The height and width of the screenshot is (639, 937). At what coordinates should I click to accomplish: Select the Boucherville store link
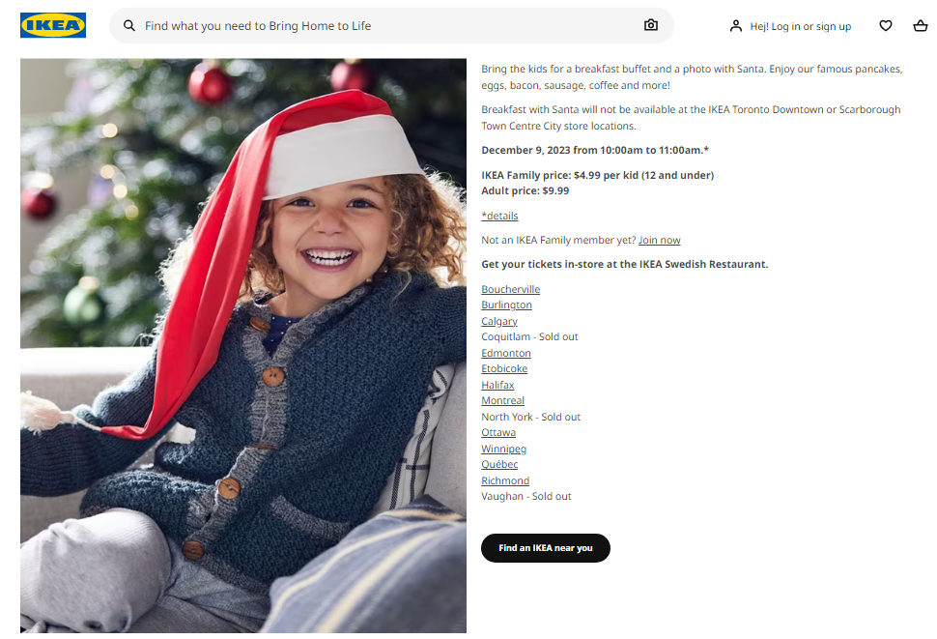coord(510,289)
